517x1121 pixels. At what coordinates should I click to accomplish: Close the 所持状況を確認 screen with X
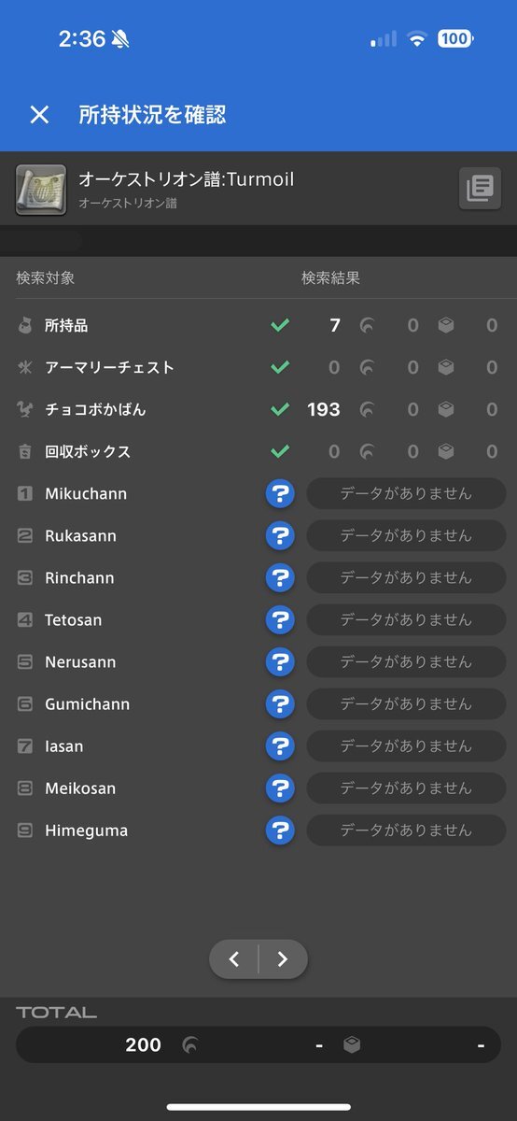pyautogui.click(x=39, y=115)
